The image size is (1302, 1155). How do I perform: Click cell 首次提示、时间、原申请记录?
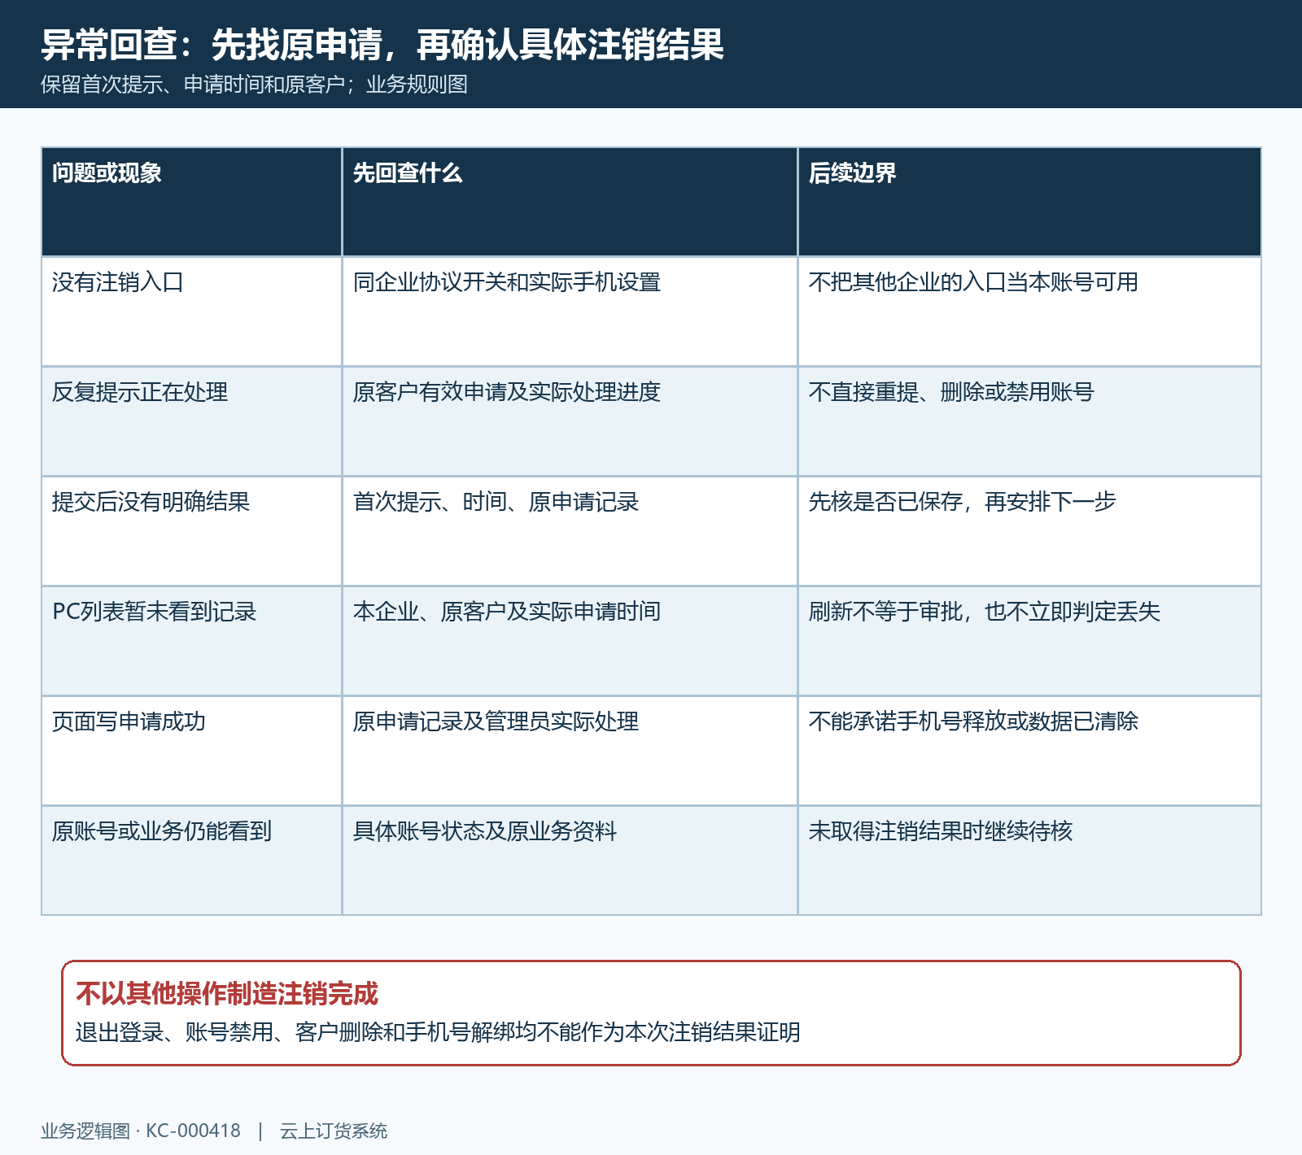[570, 531]
